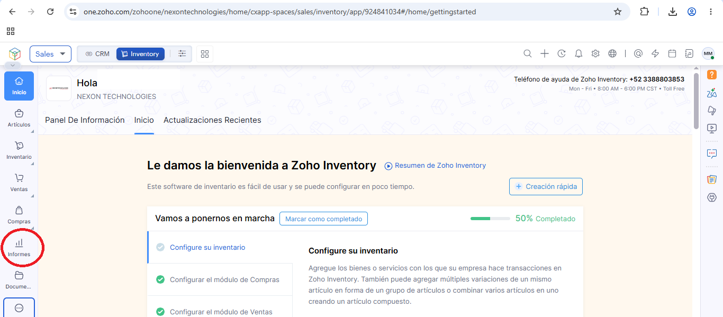Open the video monitor icon in right rail
Image resolution: width=723 pixels, height=317 pixels.
[x=712, y=128]
